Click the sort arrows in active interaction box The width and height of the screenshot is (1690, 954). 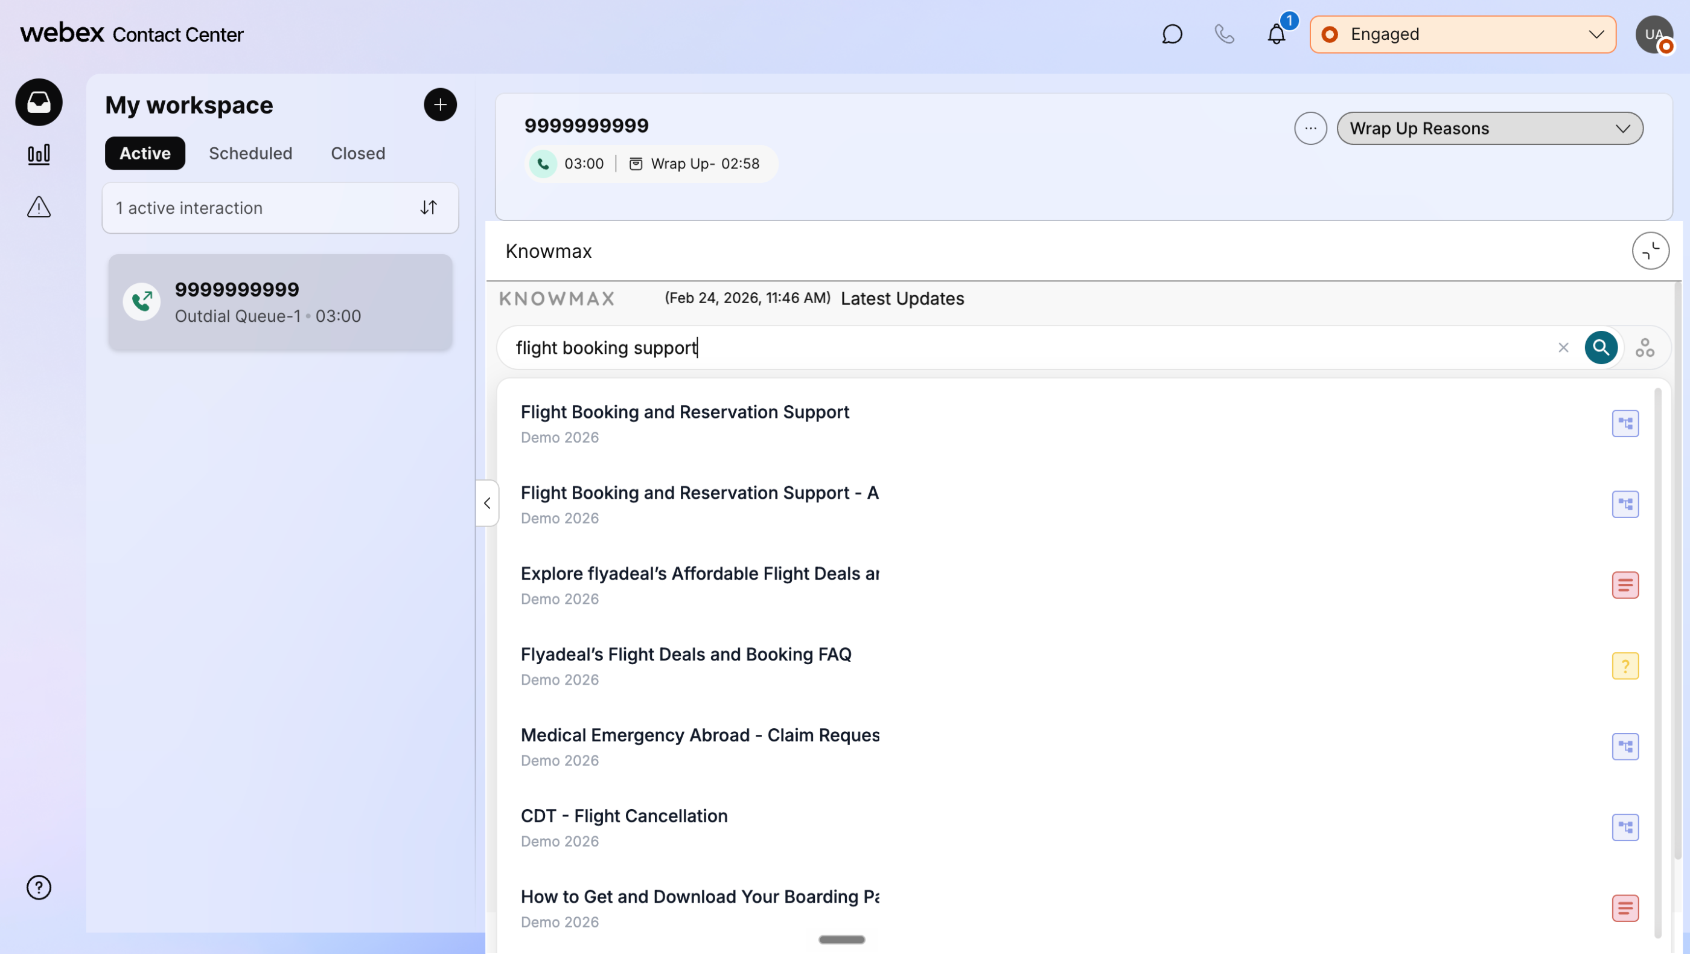[429, 207]
